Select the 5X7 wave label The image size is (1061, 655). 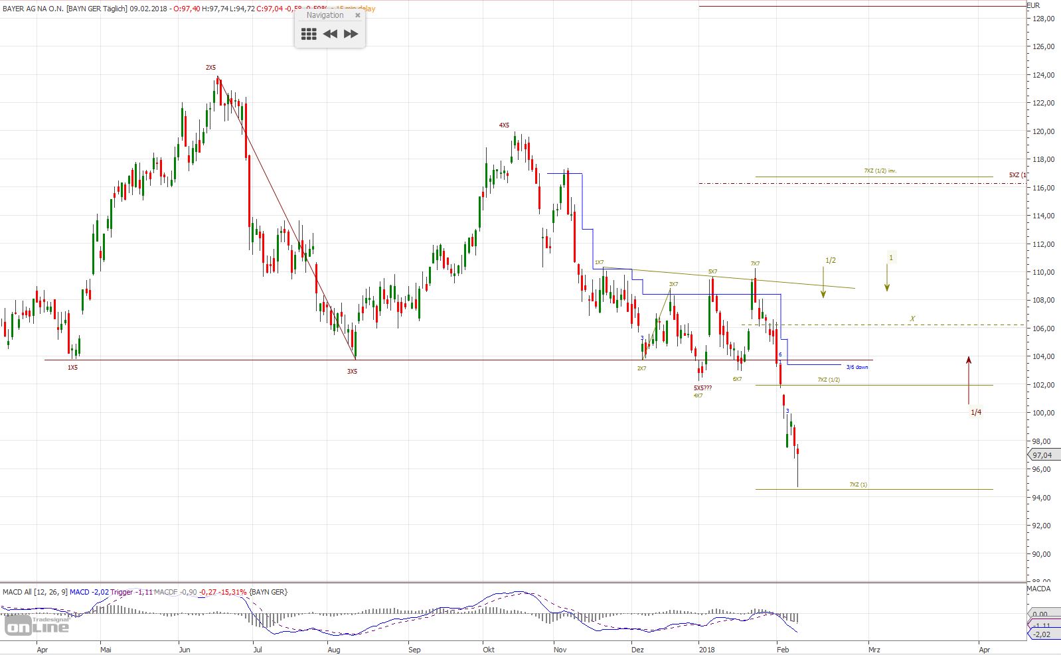[x=712, y=271]
